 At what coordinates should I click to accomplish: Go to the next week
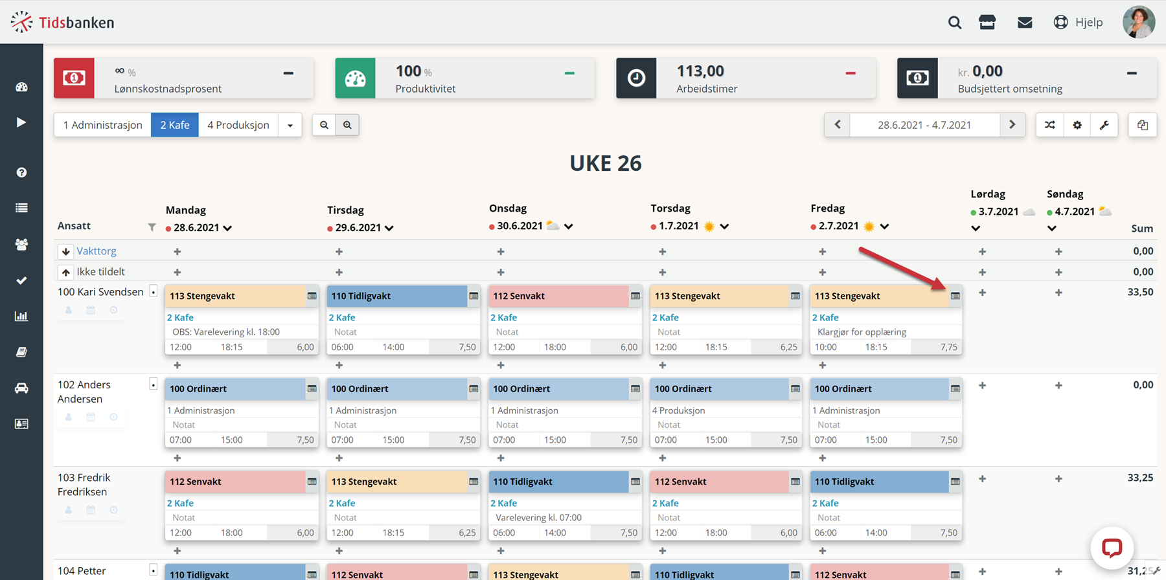coord(1012,125)
